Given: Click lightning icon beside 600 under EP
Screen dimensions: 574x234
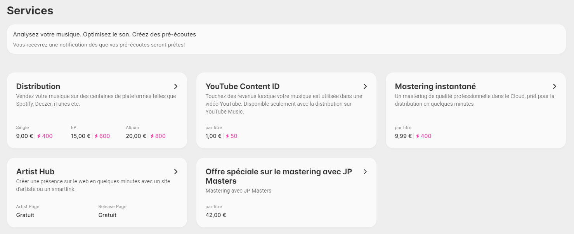Looking at the screenshot, I should point(96,136).
